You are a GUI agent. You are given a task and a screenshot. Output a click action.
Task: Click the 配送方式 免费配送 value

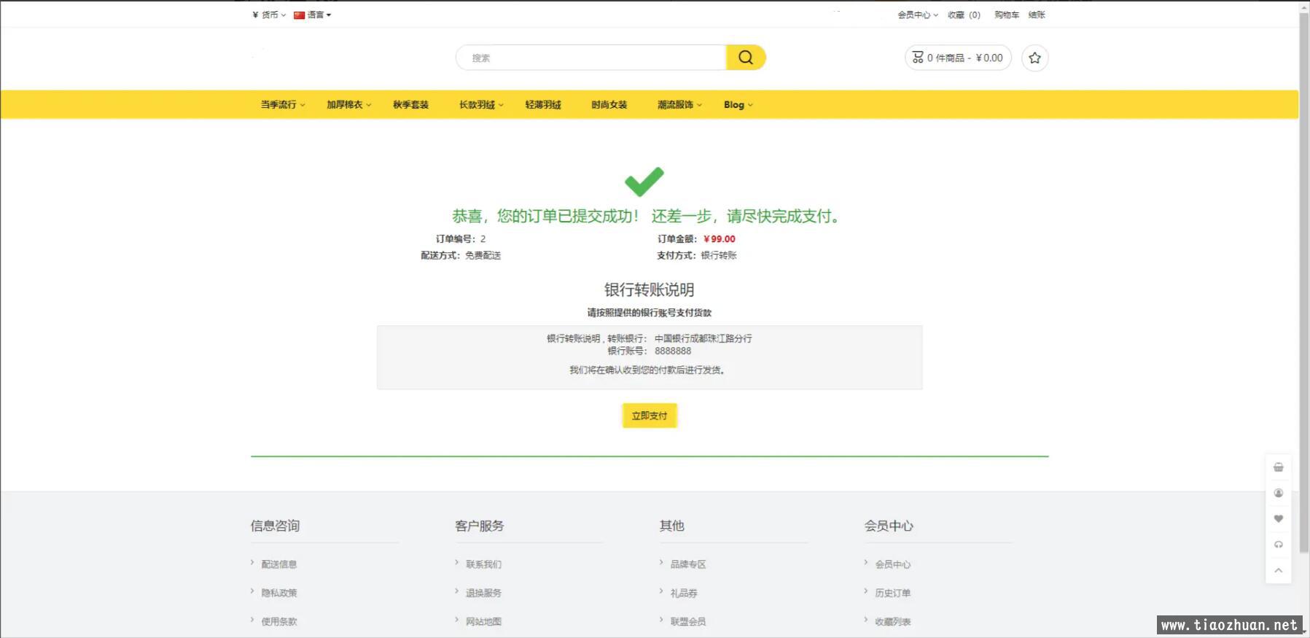(483, 255)
